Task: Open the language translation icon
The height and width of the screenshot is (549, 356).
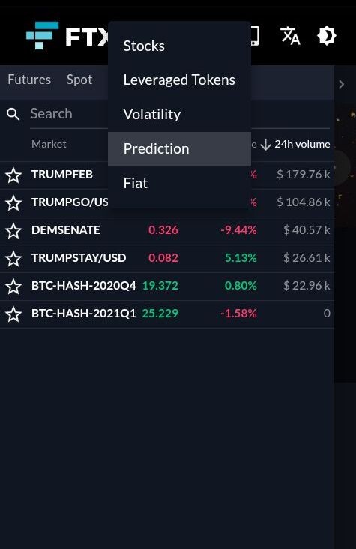Action: coord(290,36)
